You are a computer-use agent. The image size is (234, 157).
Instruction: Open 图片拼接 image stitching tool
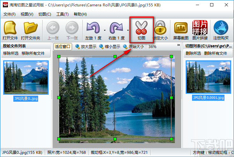pos(200,30)
